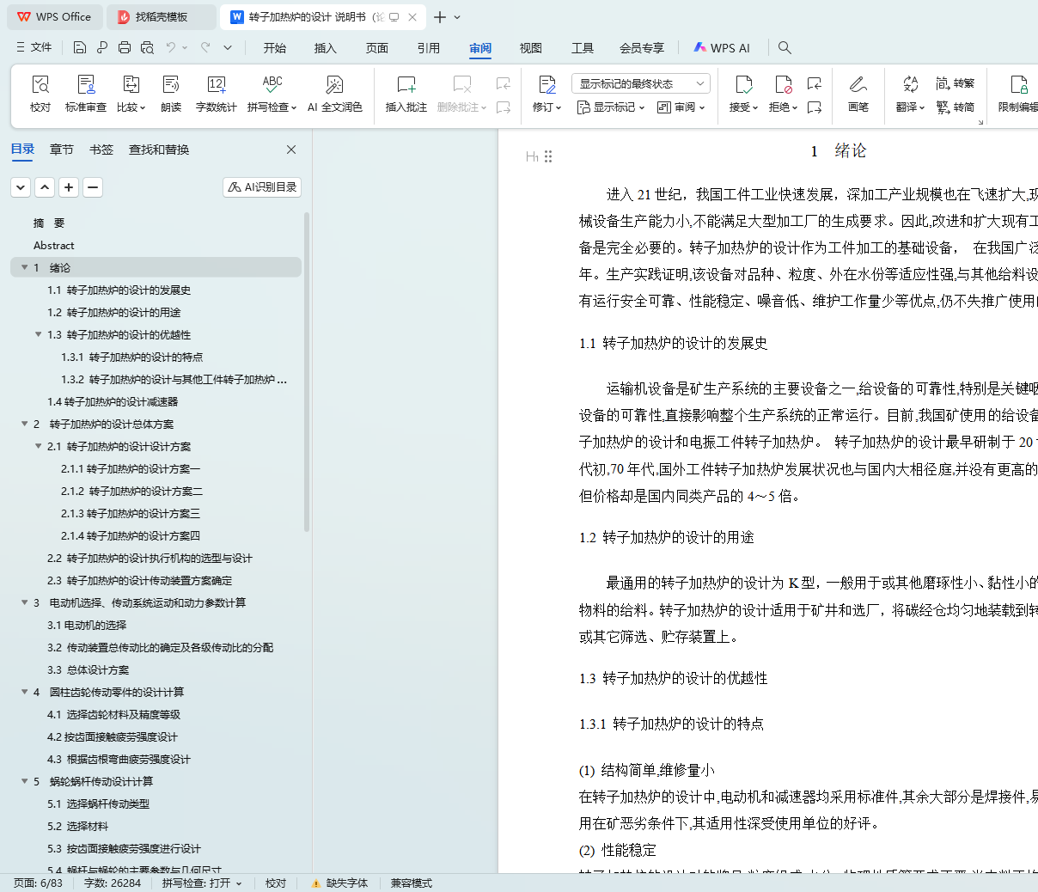
Task: Start 朗读 read aloud
Action: 171,94
